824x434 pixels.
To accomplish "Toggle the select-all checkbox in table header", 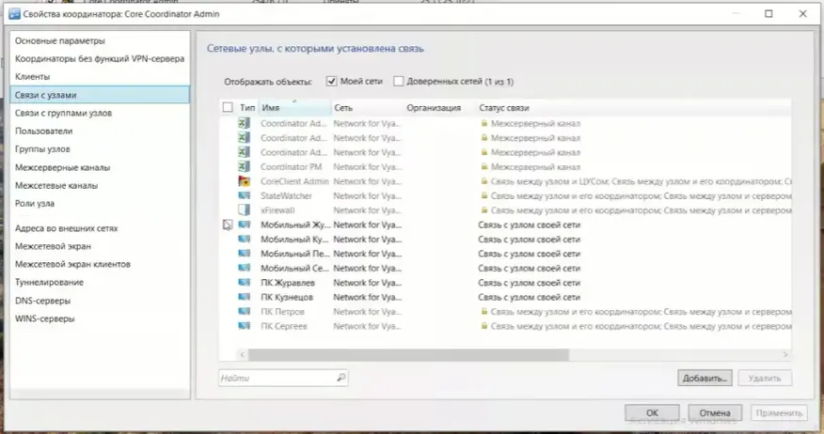I will [x=228, y=107].
